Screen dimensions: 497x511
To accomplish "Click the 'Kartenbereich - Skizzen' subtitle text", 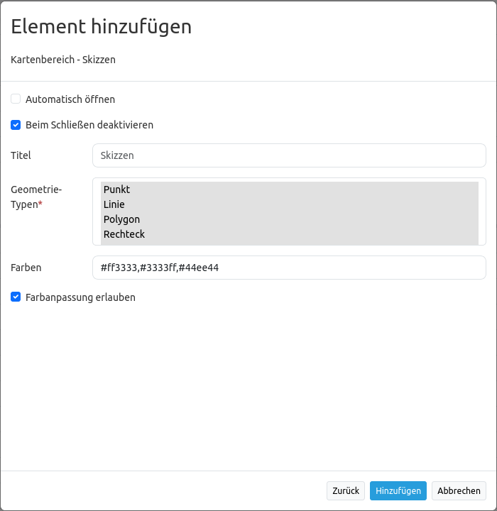I will (x=63, y=60).
